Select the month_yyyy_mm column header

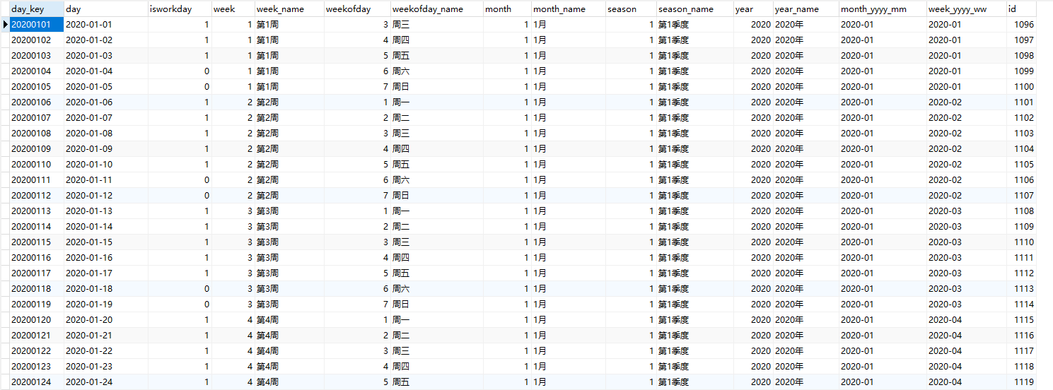(x=883, y=9)
